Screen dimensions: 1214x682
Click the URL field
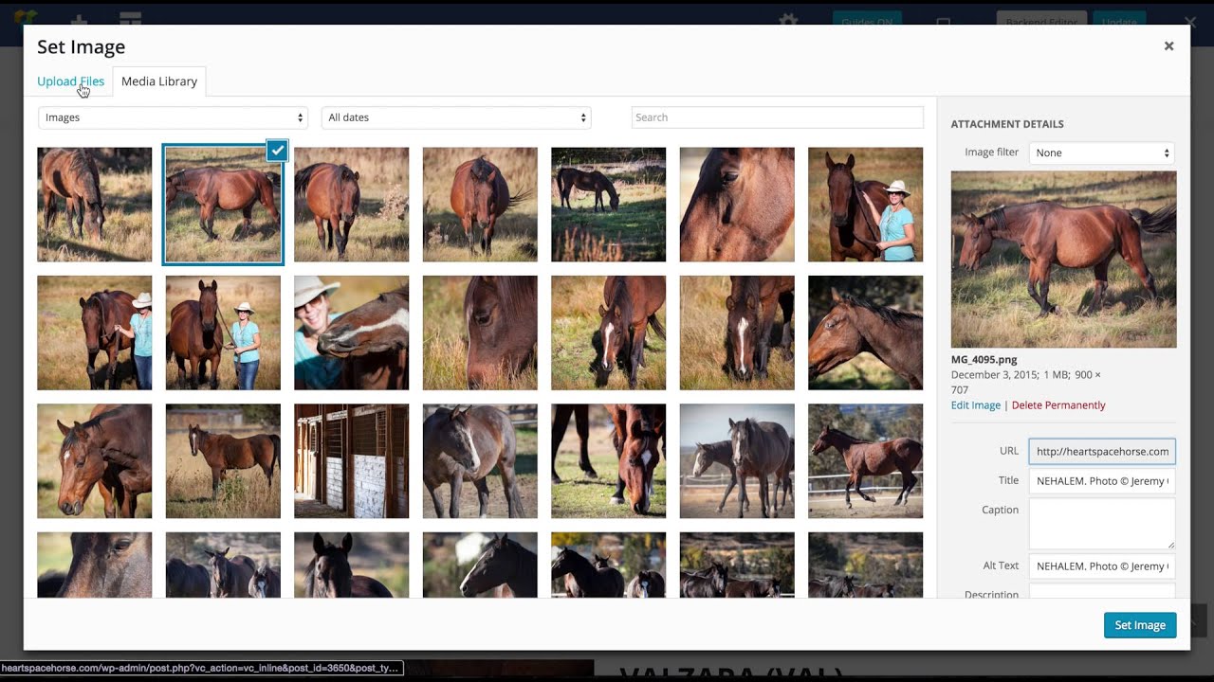(x=1102, y=451)
